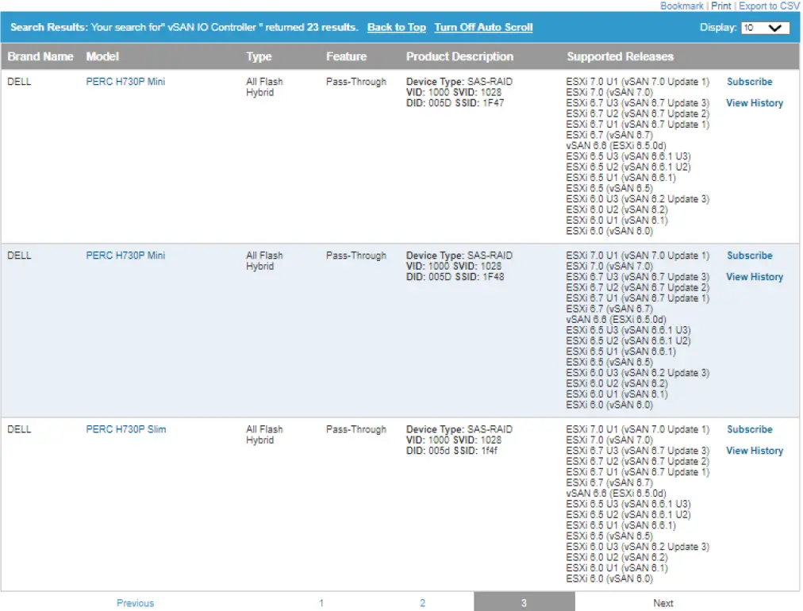Go to the Previous results page
Image resolution: width=803 pixels, height=611 pixels.
click(x=135, y=603)
